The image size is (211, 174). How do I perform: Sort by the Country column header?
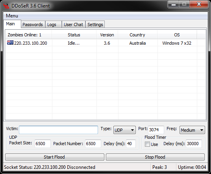pos(137,35)
